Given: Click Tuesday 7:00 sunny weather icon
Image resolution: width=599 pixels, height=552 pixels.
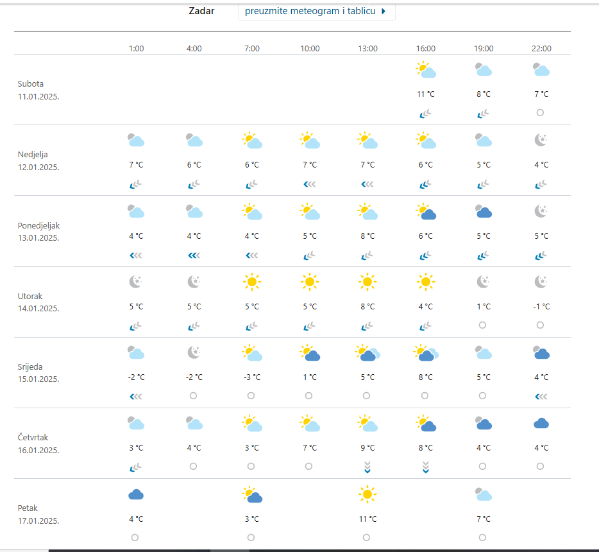Looking at the screenshot, I should tap(251, 282).
